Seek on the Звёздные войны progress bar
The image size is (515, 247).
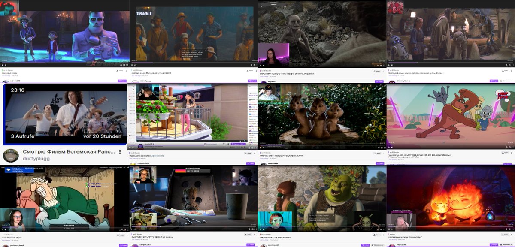[451, 63]
